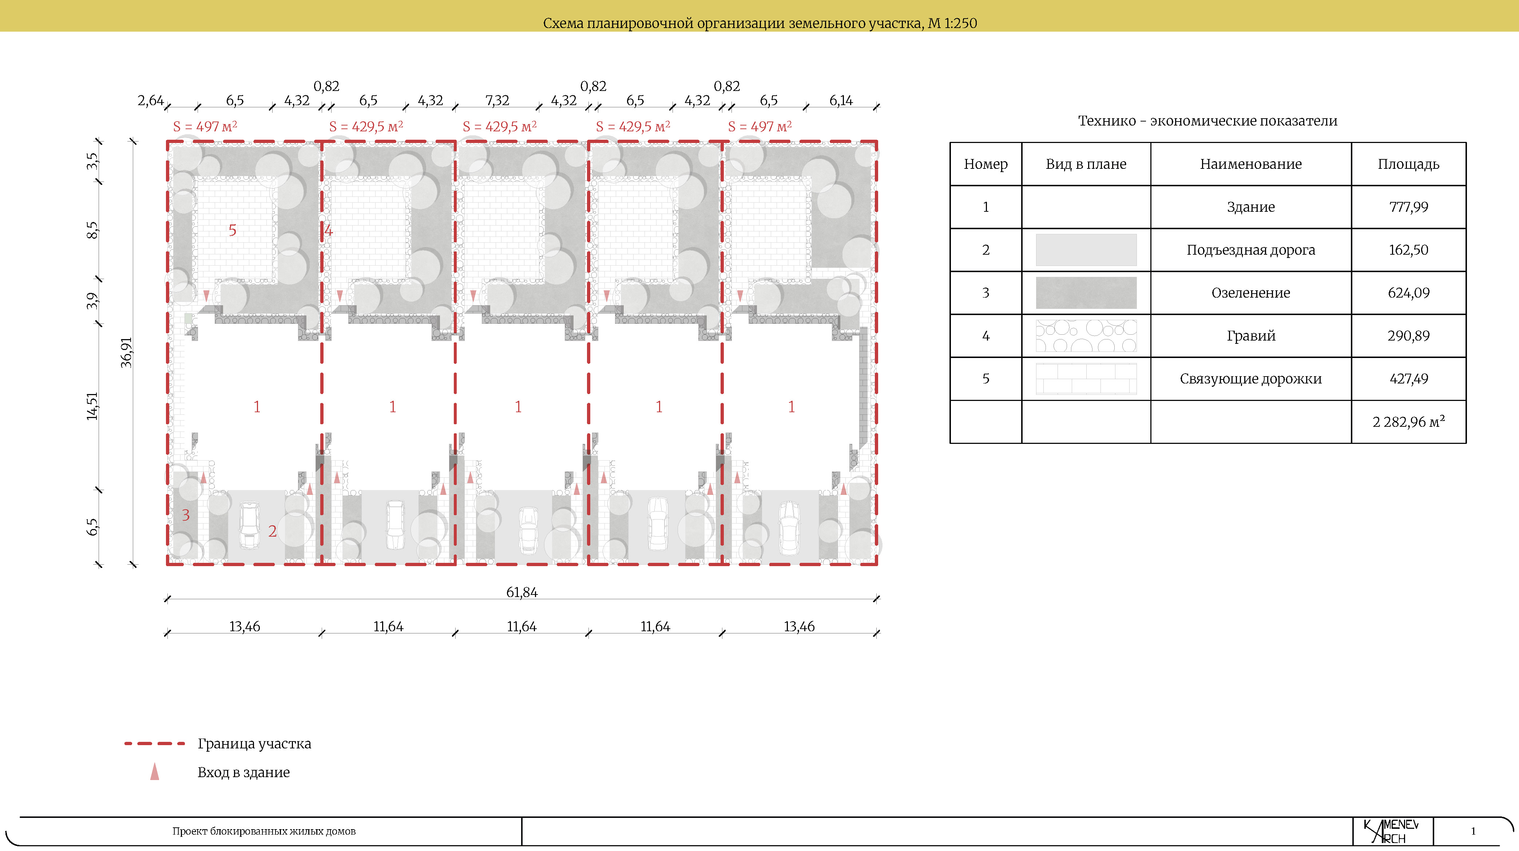Click the "Вид в плане" table header
1519x851 pixels.
click(1086, 164)
